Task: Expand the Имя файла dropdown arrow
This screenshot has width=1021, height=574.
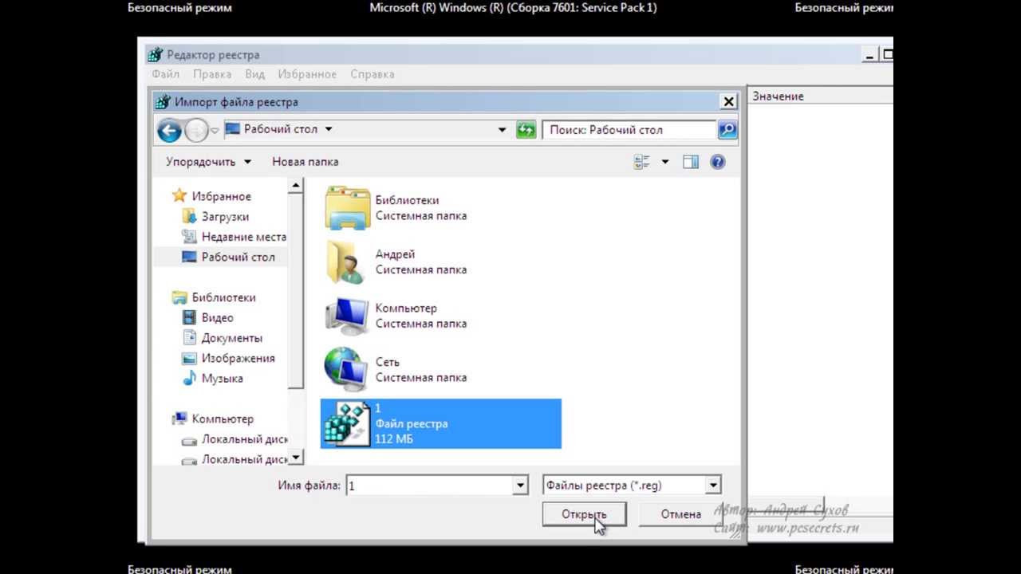Action: point(521,485)
